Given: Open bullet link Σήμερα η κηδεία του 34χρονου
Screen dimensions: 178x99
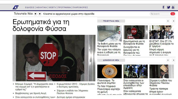Looking at the screenshot, I should [73, 92].
